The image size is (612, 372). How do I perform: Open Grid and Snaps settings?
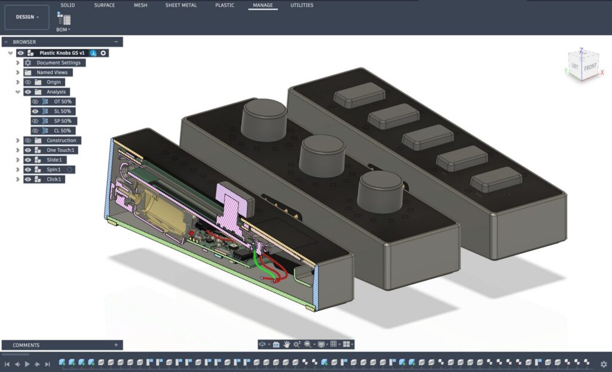(x=333, y=344)
